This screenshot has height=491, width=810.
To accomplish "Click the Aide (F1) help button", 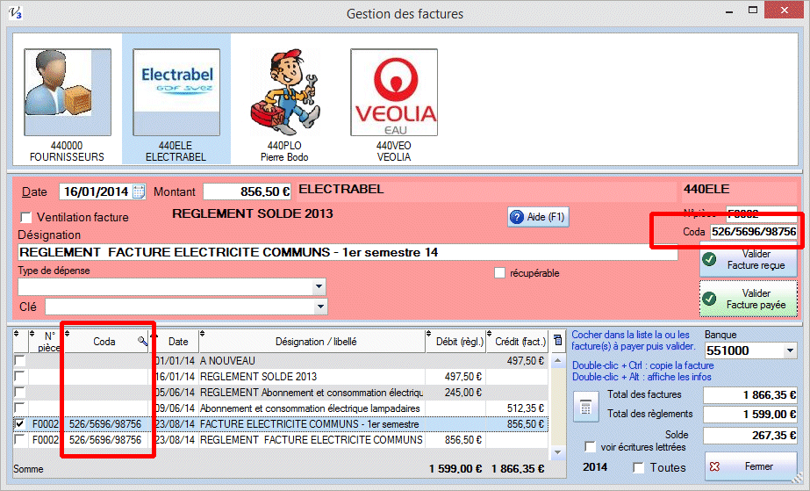I will [x=538, y=217].
